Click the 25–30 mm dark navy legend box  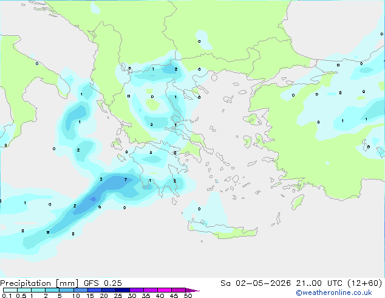[x=122, y=290]
